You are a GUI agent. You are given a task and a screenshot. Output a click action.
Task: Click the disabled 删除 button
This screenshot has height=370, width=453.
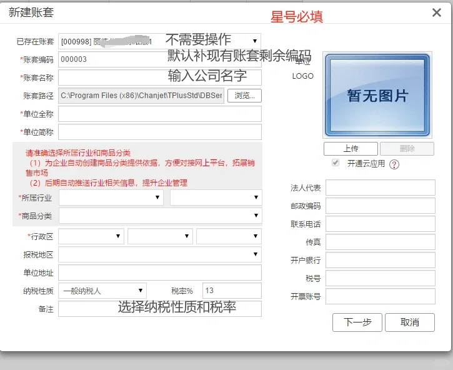coord(407,149)
